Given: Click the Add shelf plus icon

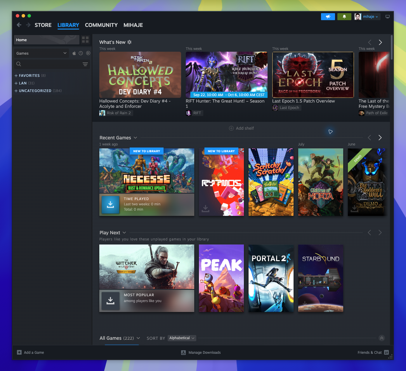Looking at the screenshot, I should coord(231,128).
